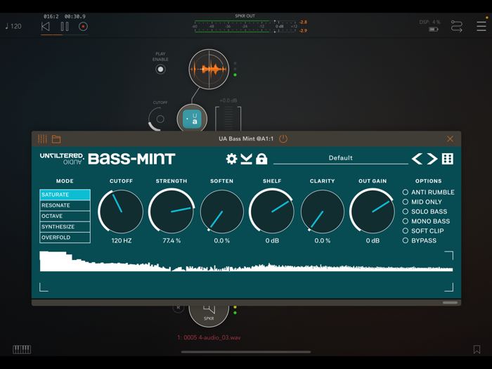Open the preset folder icon in plugin window
Screen dimensions: 492x369
56,138
